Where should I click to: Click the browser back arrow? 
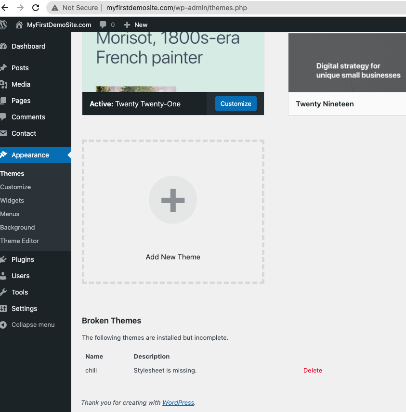pyautogui.click(x=5, y=8)
